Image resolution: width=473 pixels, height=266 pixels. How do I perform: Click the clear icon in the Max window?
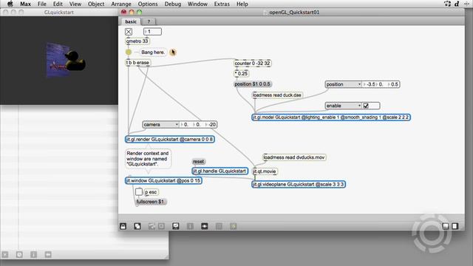(5, 254)
